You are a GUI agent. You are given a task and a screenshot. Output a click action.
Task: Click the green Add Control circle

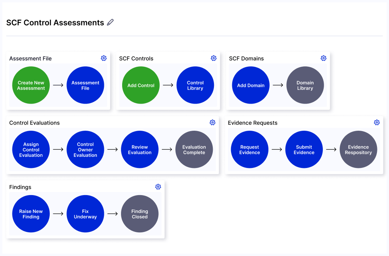coord(141,85)
